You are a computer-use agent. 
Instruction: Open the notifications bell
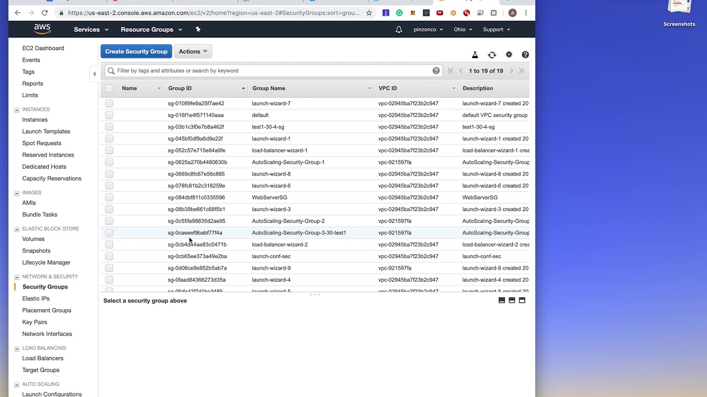tap(399, 30)
